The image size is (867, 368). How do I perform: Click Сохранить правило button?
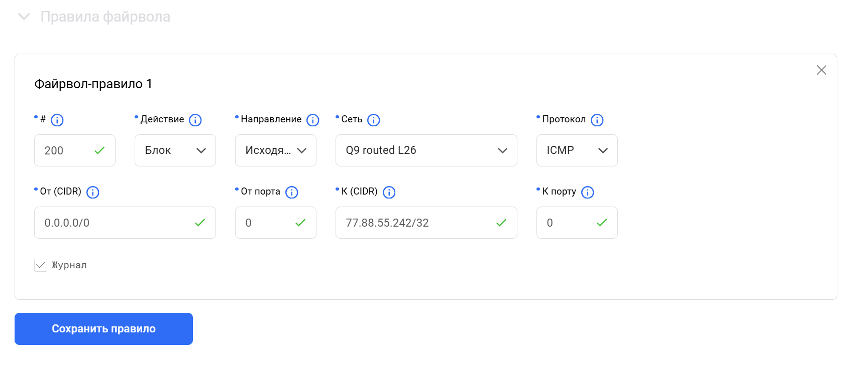103,329
